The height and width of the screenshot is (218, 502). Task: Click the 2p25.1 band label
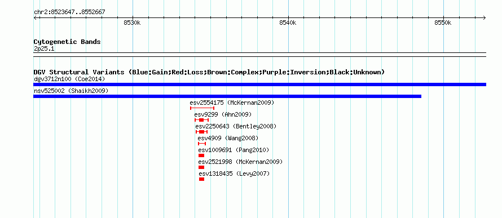(44, 49)
